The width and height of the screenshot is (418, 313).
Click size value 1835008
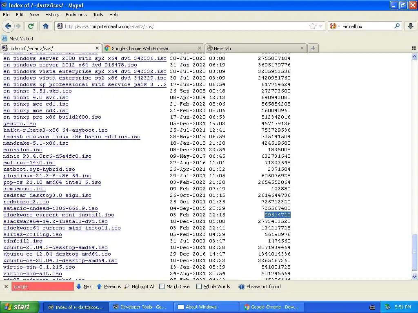point(279,150)
